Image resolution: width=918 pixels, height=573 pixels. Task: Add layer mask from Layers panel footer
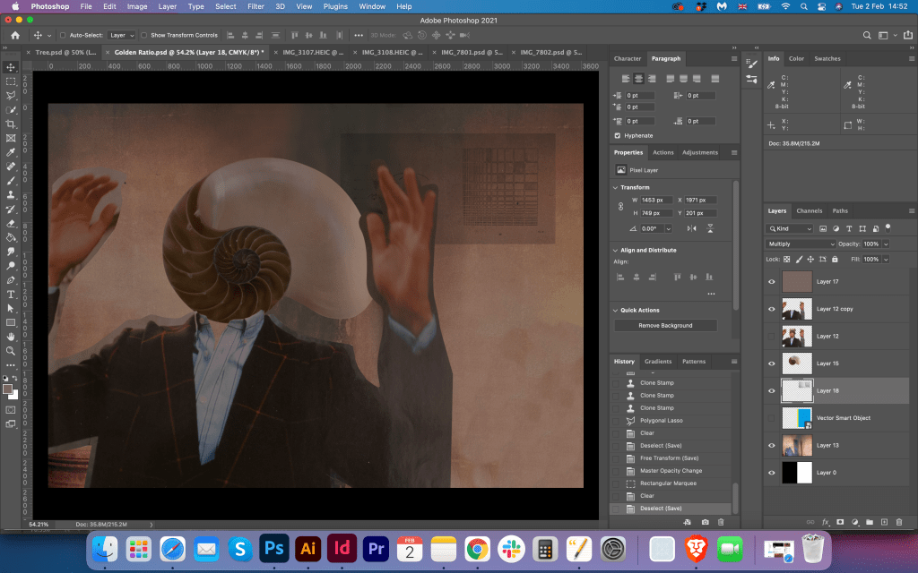point(840,521)
